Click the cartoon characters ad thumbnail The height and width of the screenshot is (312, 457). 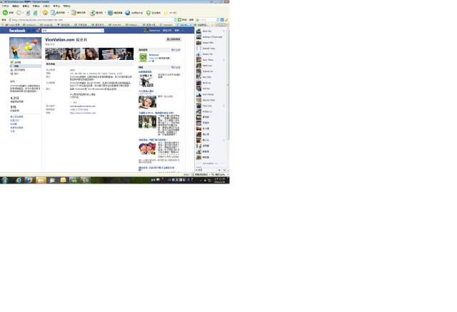[x=147, y=149]
